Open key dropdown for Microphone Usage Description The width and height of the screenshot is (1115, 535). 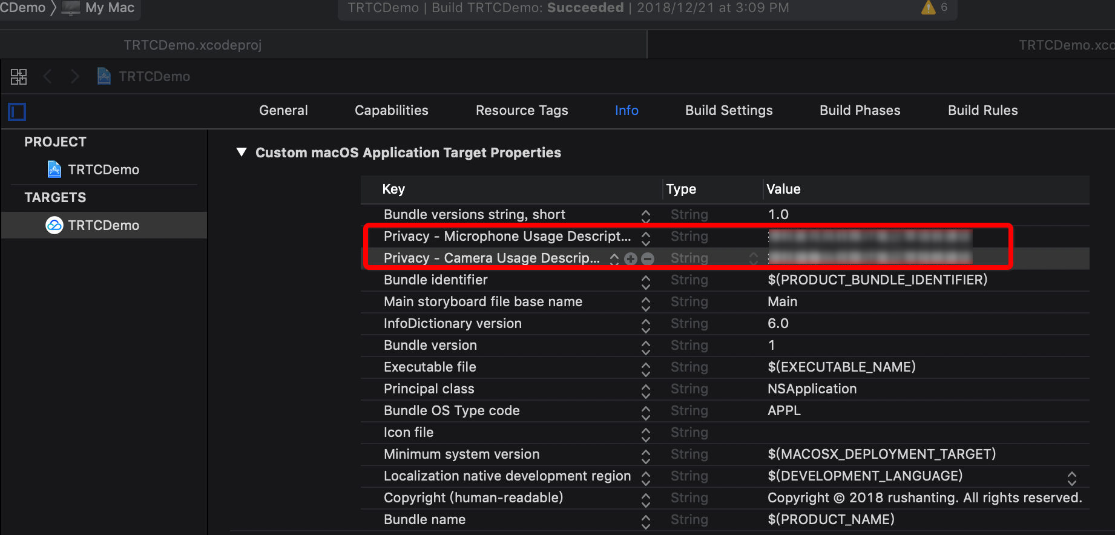(646, 237)
